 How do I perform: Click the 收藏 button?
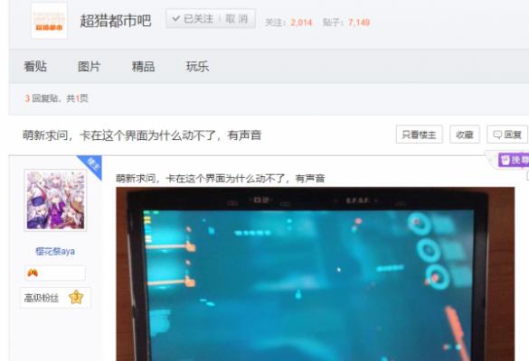pyautogui.click(x=465, y=134)
